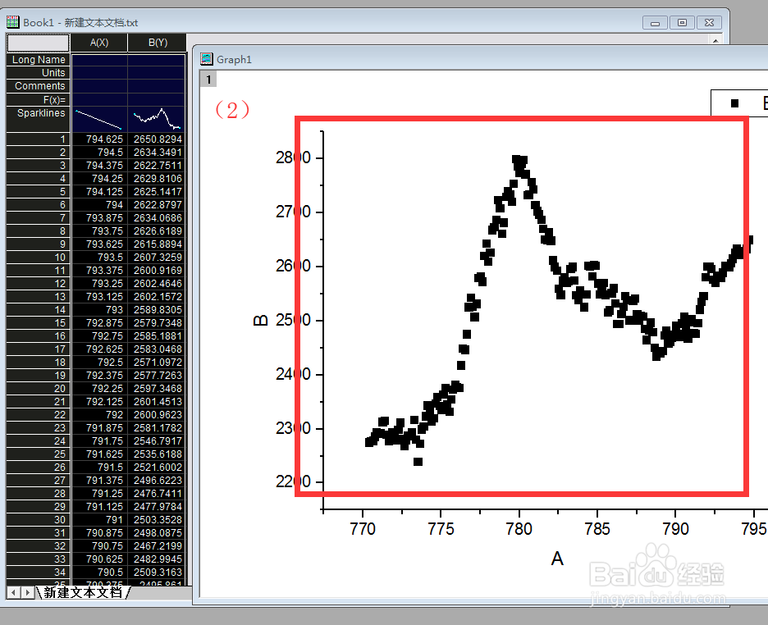
Task: Click the Y axis title B
Action: (261, 320)
